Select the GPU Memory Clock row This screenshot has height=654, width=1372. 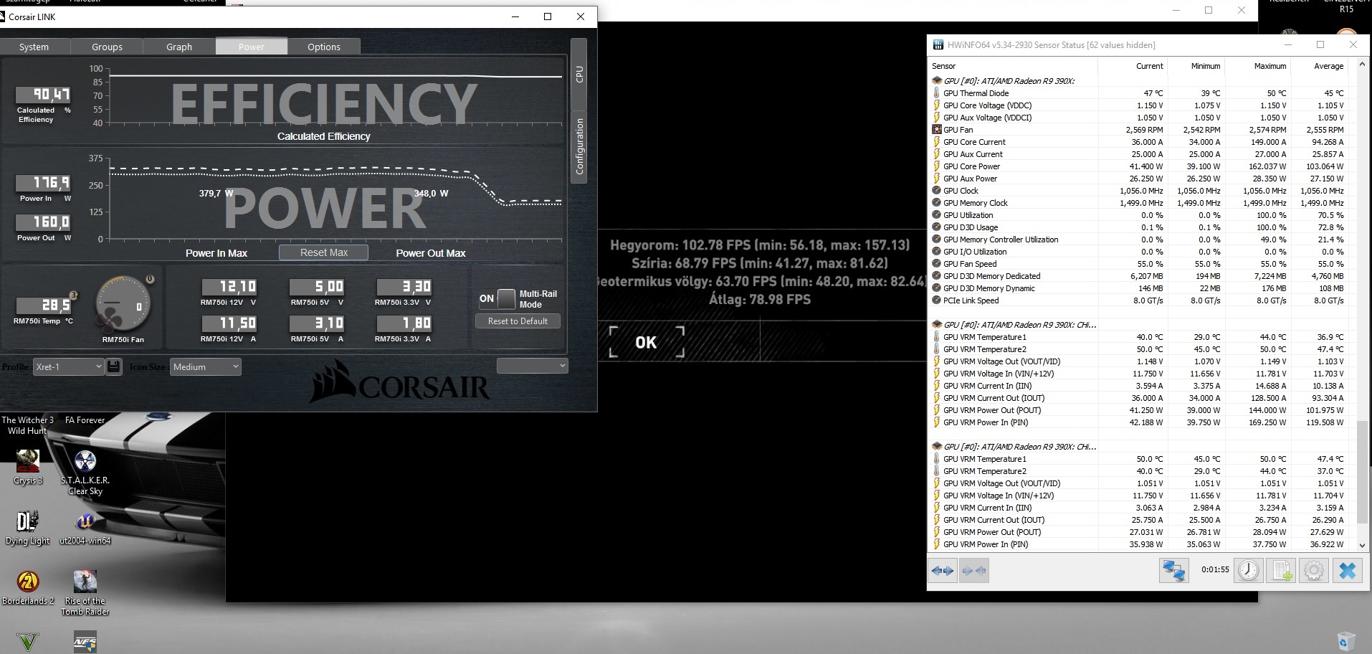(1139, 203)
